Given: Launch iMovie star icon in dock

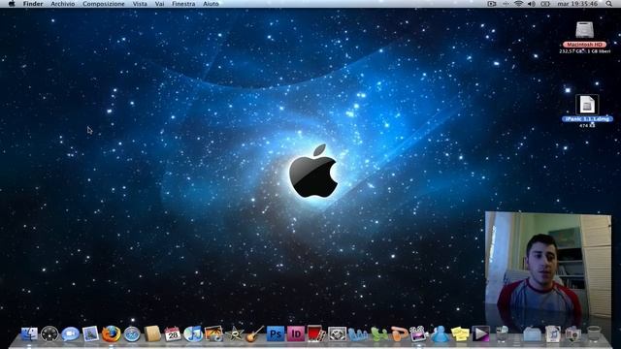Looking at the screenshot, I should tap(234, 333).
